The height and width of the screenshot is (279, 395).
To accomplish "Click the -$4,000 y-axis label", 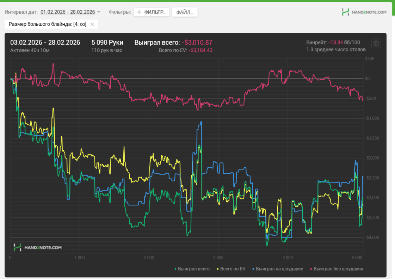I will pos(372,237).
